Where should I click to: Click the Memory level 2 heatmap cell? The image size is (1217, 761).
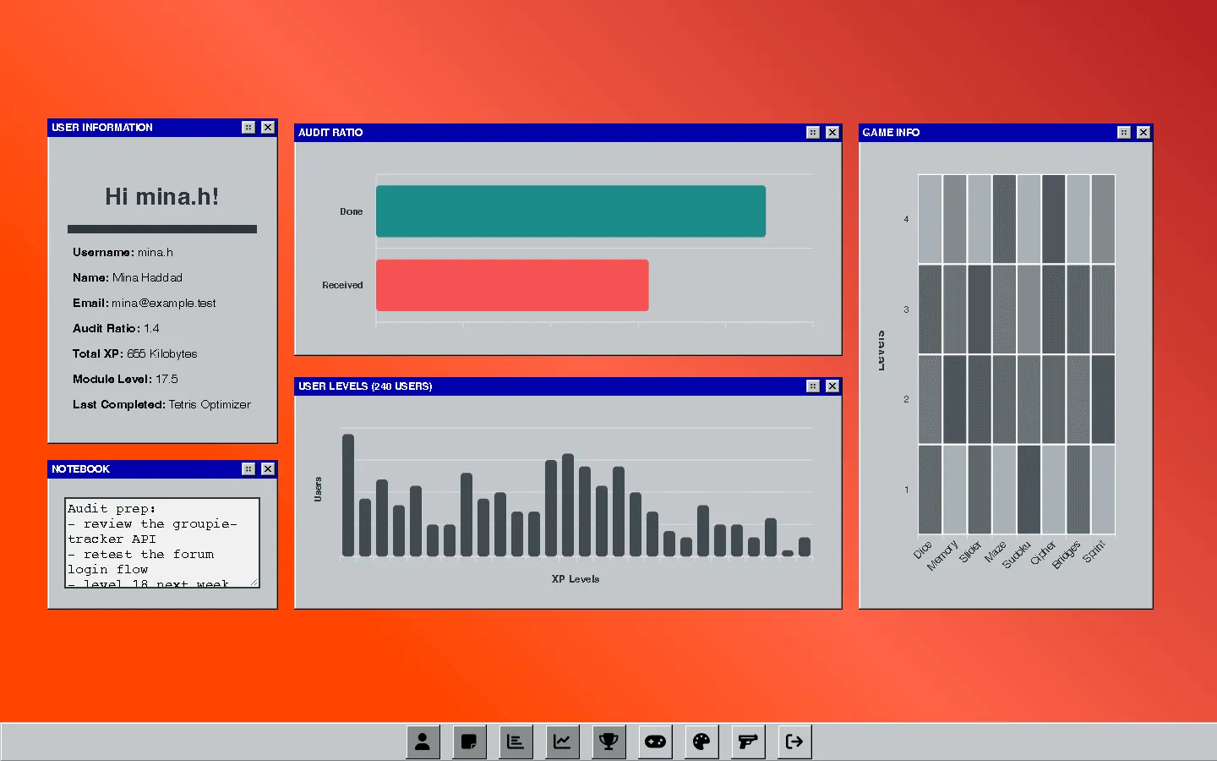955,399
